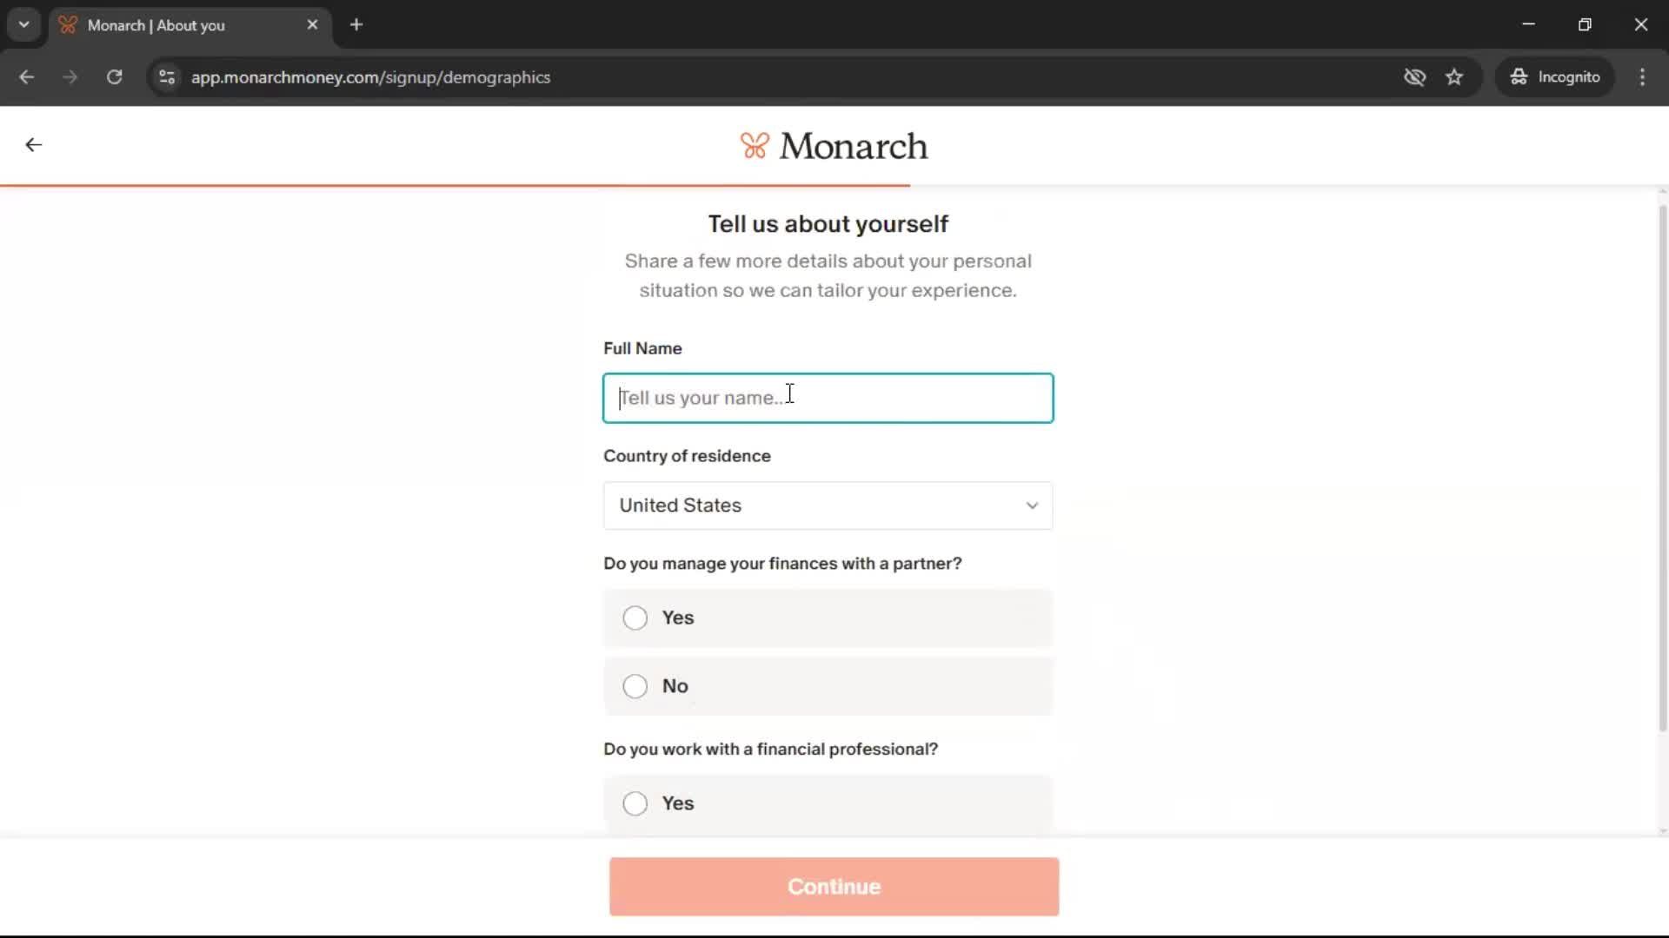1669x938 pixels.
Task: Select Yes for working with financial professional
Action: click(635, 803)
